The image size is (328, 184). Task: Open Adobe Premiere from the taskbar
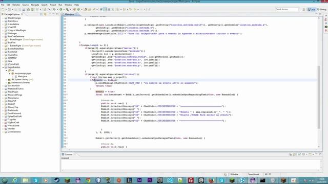pyautogui.click(x=150, y=180)
